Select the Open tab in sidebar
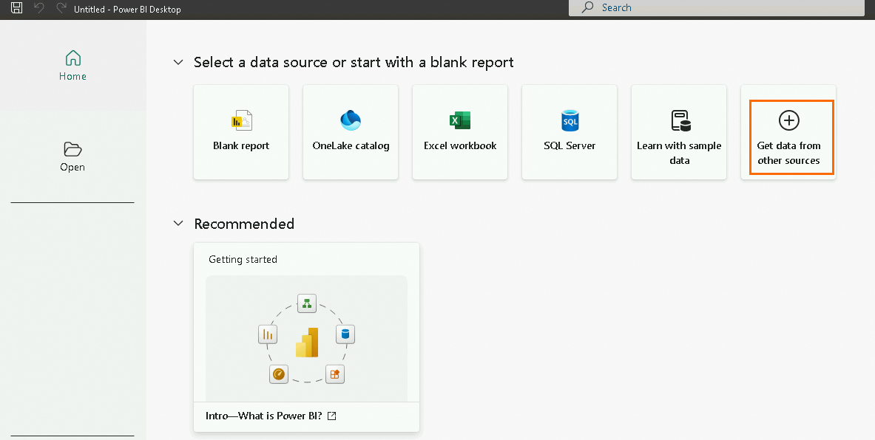This screenshot has height=440, width=875. point(72,157)
